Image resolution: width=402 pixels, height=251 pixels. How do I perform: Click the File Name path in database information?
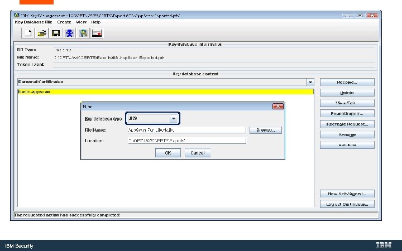click(x=109, y=57)
